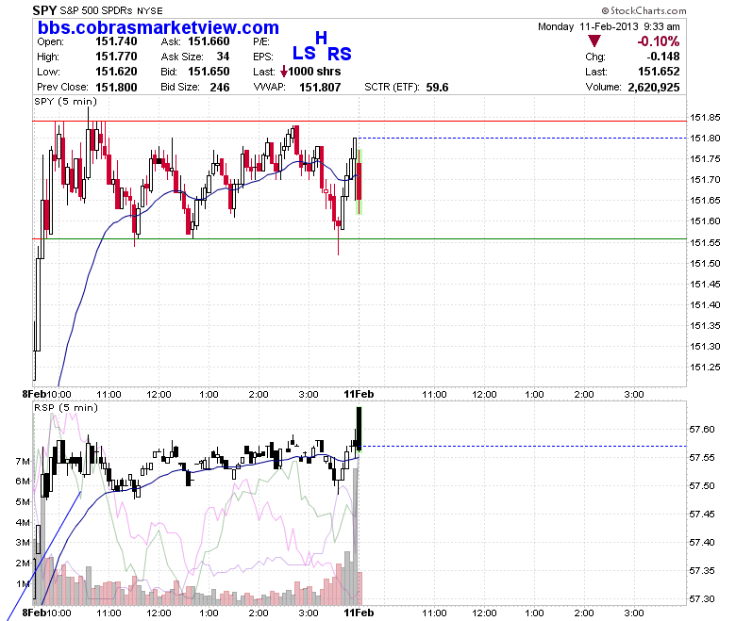Click the 7M volume axis label
The image size is (736, 621).
pyautogui.click(x=23, y=461)
